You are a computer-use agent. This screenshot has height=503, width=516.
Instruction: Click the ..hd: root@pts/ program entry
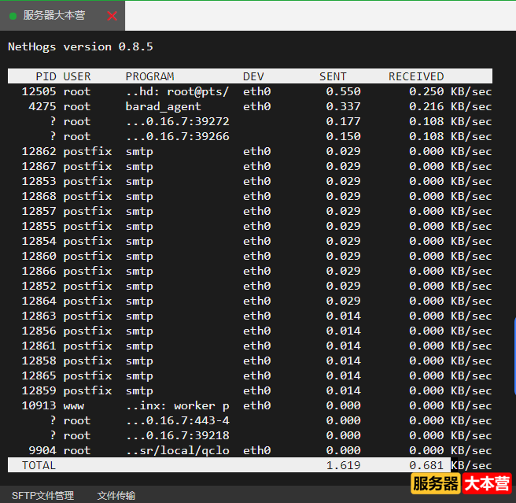pyautogui.click(x=178, y=91)
